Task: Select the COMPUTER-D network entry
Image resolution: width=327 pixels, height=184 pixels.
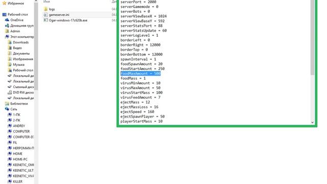Action: click(x=20, y=137)
